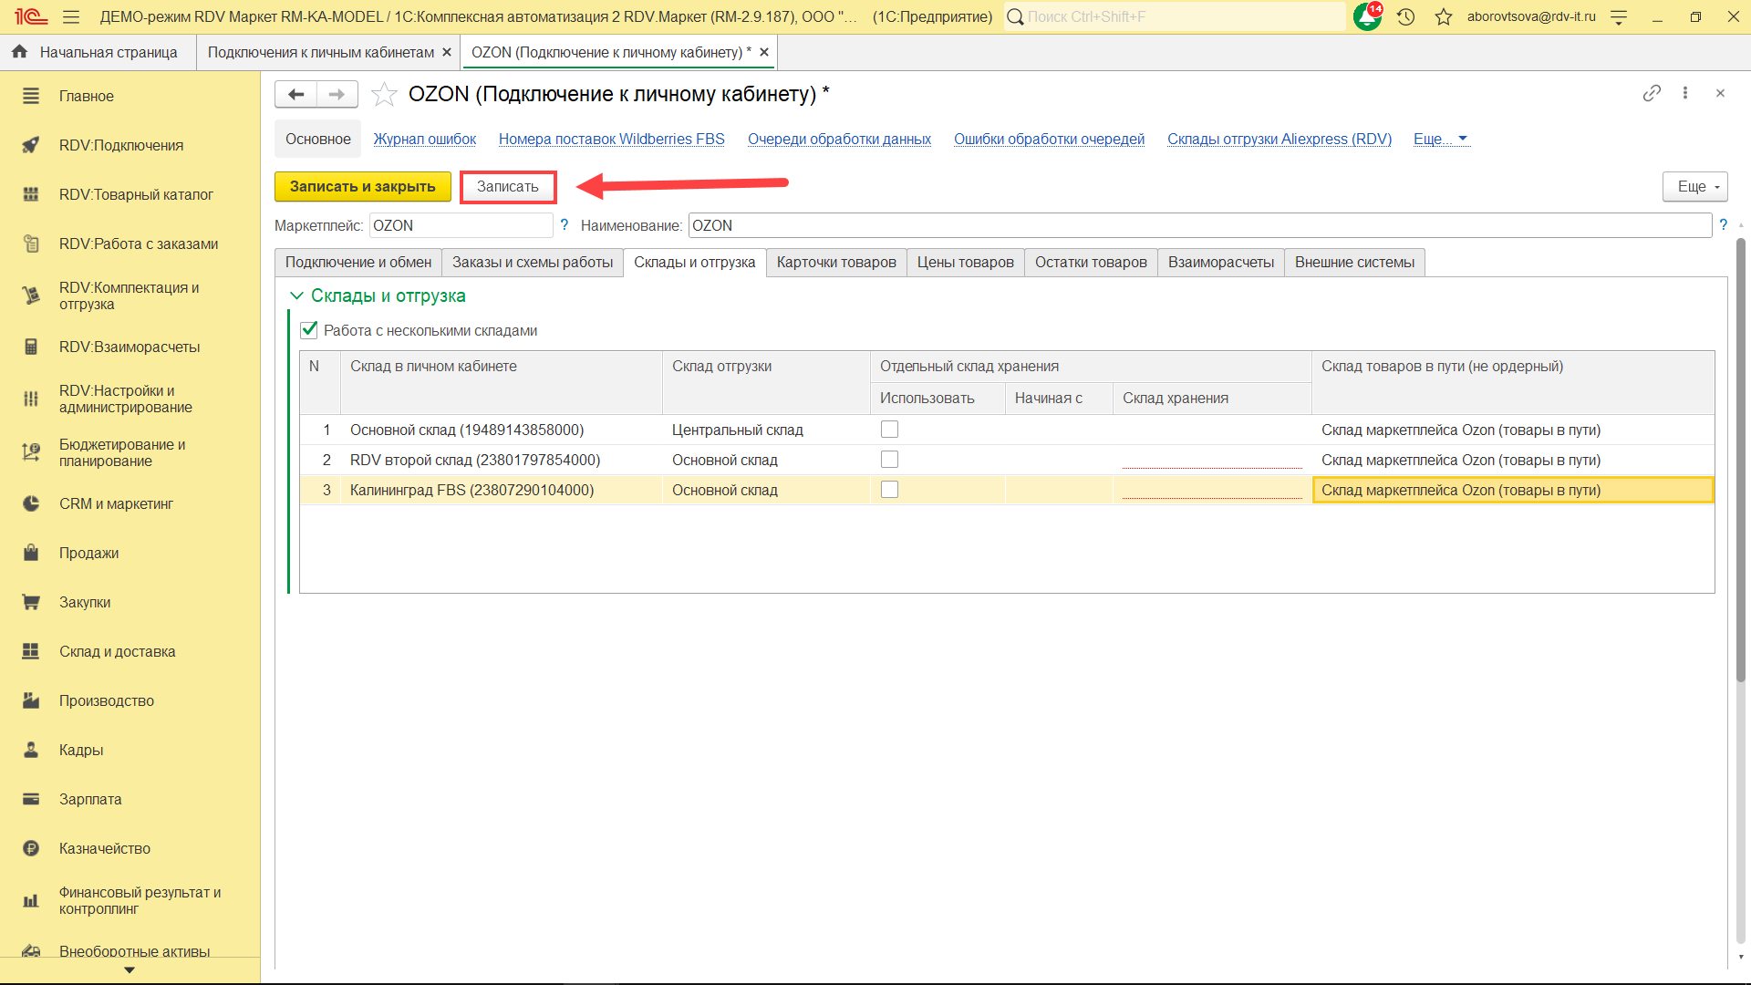Viewport: 1751px width, 985px height.
Task: Click the vertical scrollbar on right
Action: coord(1740,456)
